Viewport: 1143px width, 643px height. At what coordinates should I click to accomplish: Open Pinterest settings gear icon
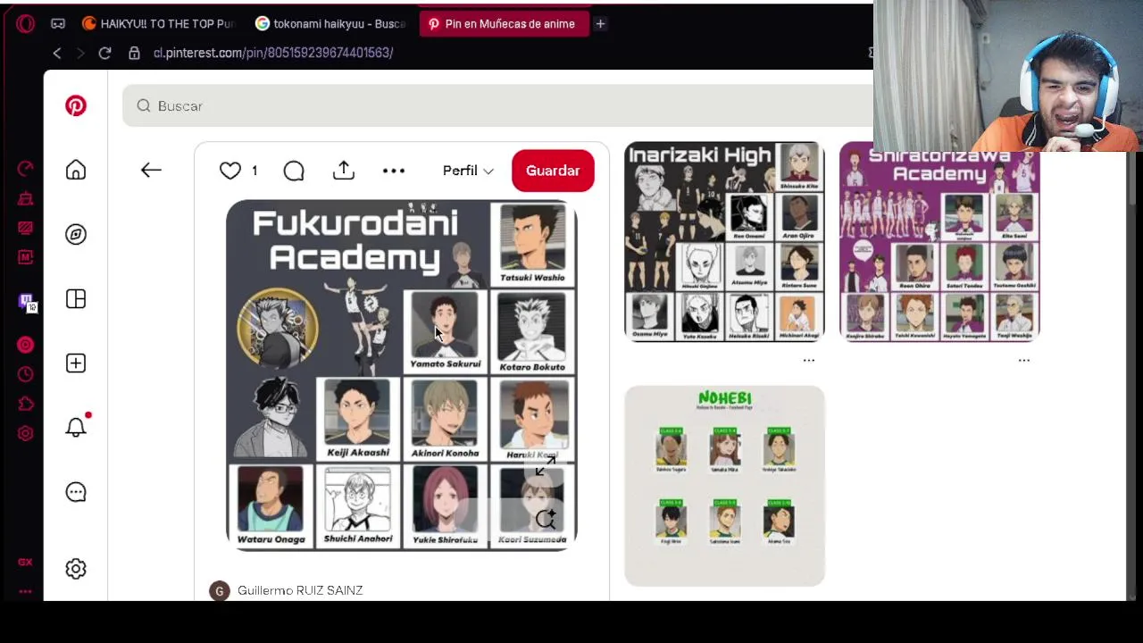click(x=76, y=569)
